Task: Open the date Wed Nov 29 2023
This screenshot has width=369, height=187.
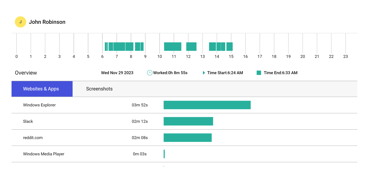Action: (117, 73)
